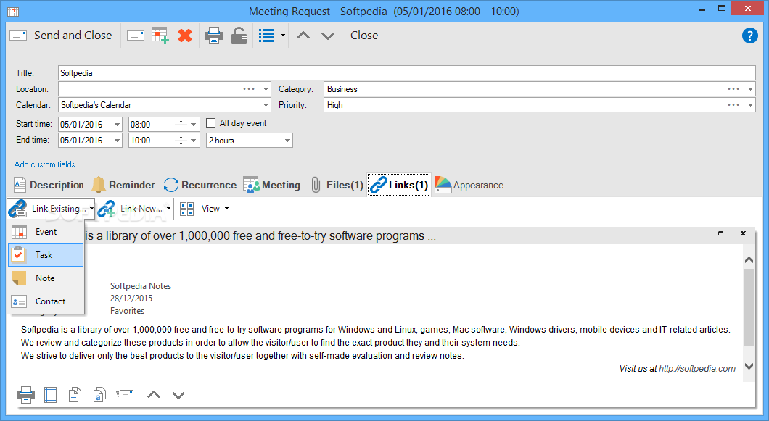769x421 pixels.
Task: Close the note preview panel
Action: 743,233
